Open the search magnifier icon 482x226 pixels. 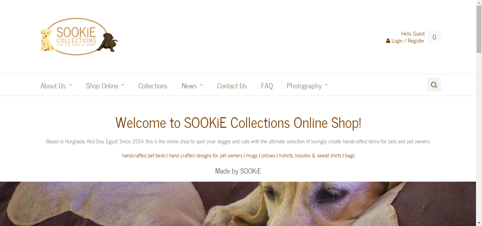click(x=434, y=85)
